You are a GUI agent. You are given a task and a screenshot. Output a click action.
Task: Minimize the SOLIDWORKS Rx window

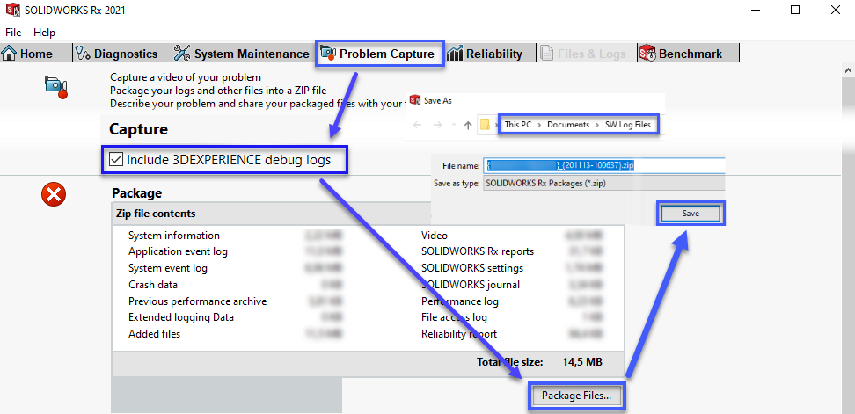[x=756, y=10]
